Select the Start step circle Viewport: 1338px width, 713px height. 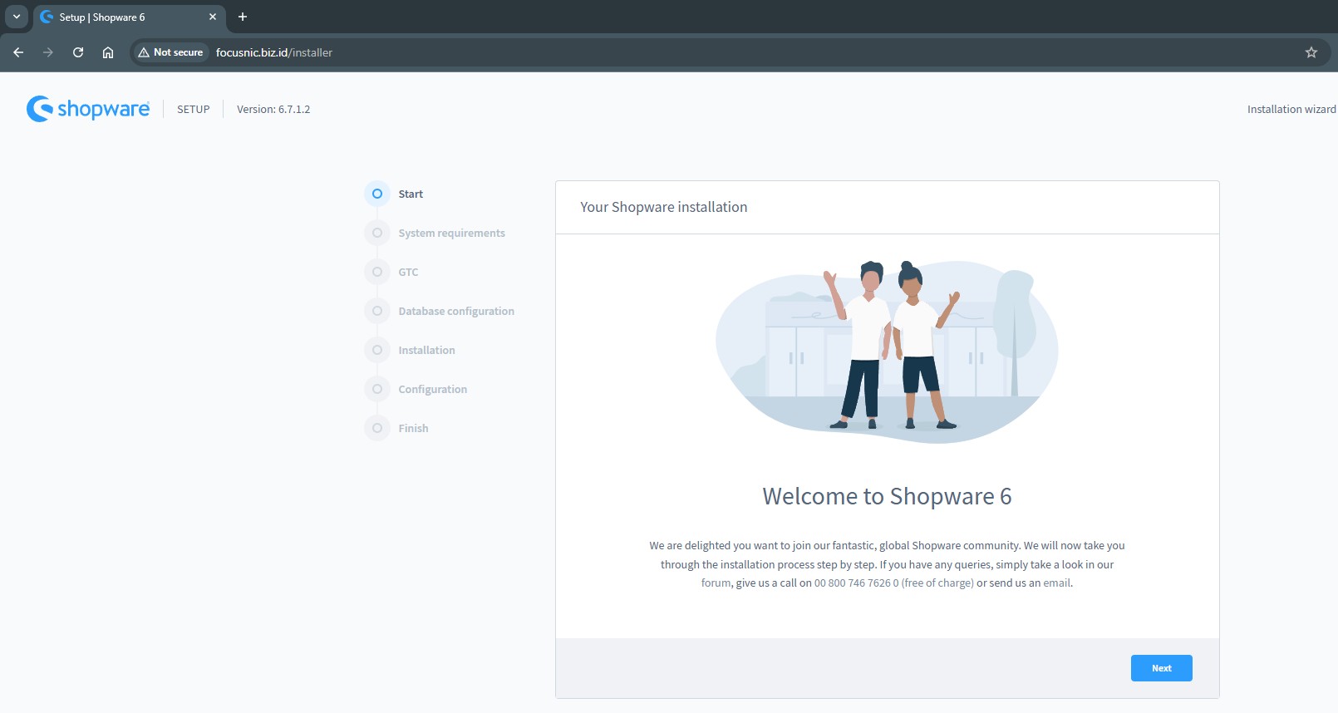[377, 194]
